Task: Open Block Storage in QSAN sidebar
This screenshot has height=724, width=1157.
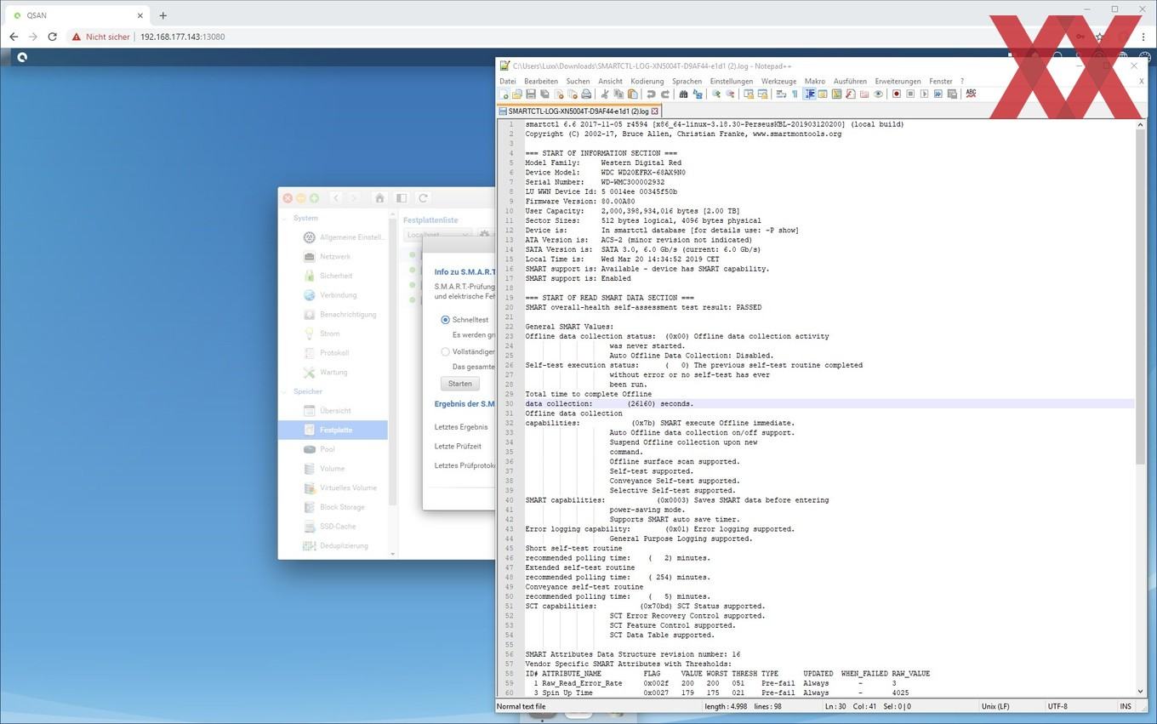Action: (342, 507)
